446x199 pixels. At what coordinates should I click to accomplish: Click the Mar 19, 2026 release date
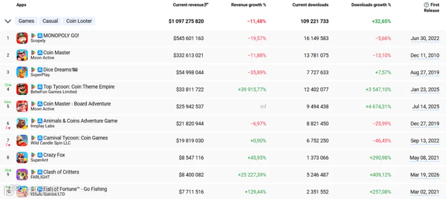coord(424,175)
